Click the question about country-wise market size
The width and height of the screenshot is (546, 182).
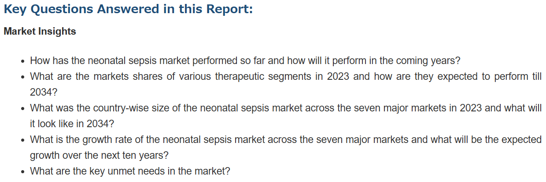click(x=286, y=116)
